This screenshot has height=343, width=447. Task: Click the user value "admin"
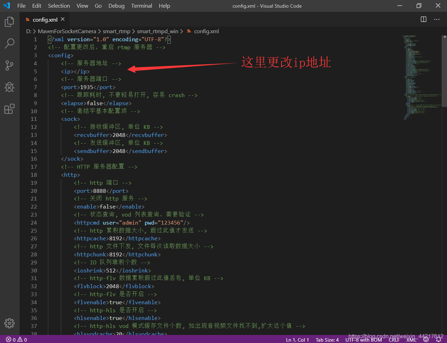130,223
